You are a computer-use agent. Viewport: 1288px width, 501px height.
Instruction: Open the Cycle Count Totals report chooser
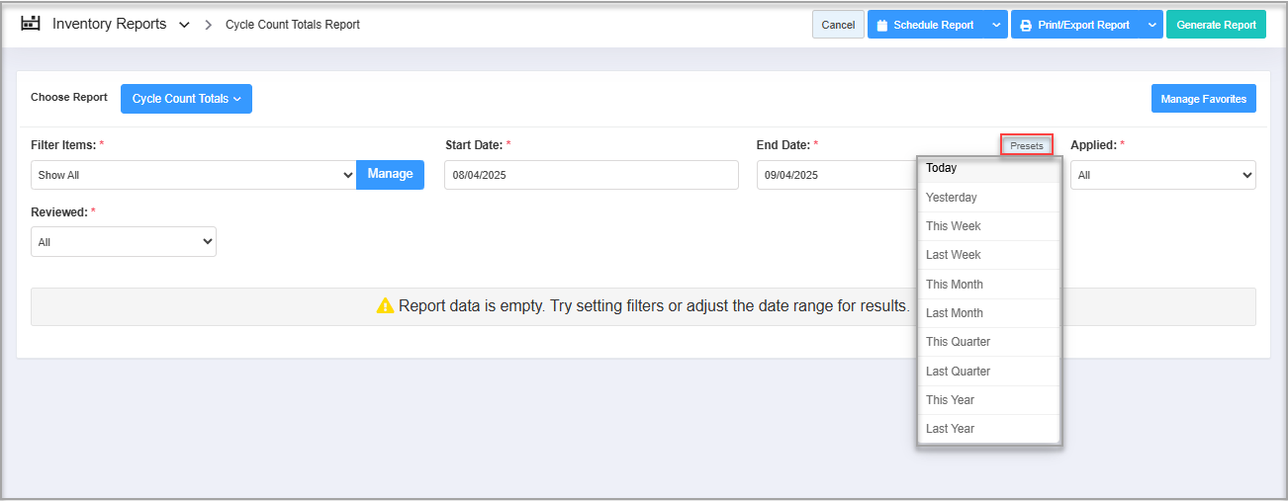pos(186,99)
